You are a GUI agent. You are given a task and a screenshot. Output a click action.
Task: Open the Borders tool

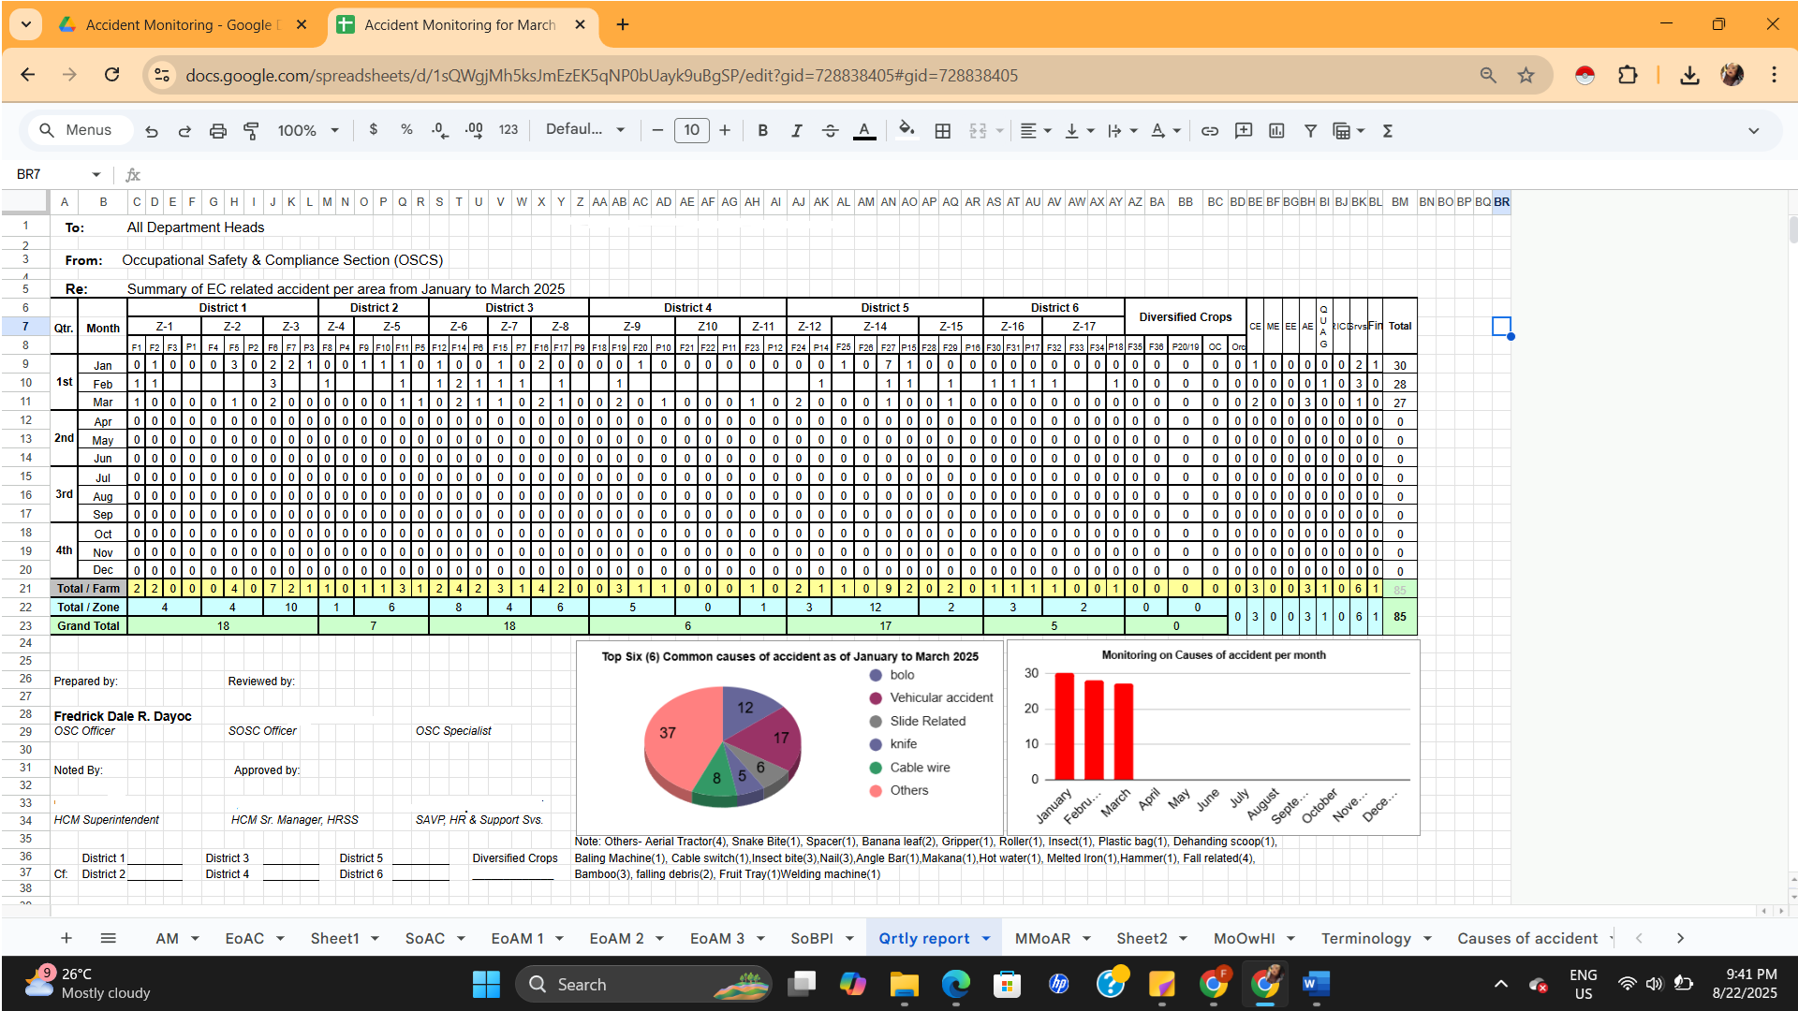click(x=942, y=131)
